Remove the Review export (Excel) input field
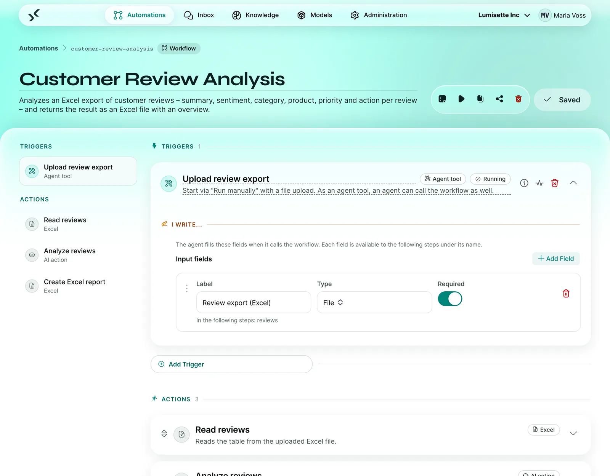This screenshot has height=476, width=610. pyautogui.click(x=566, y=294)
